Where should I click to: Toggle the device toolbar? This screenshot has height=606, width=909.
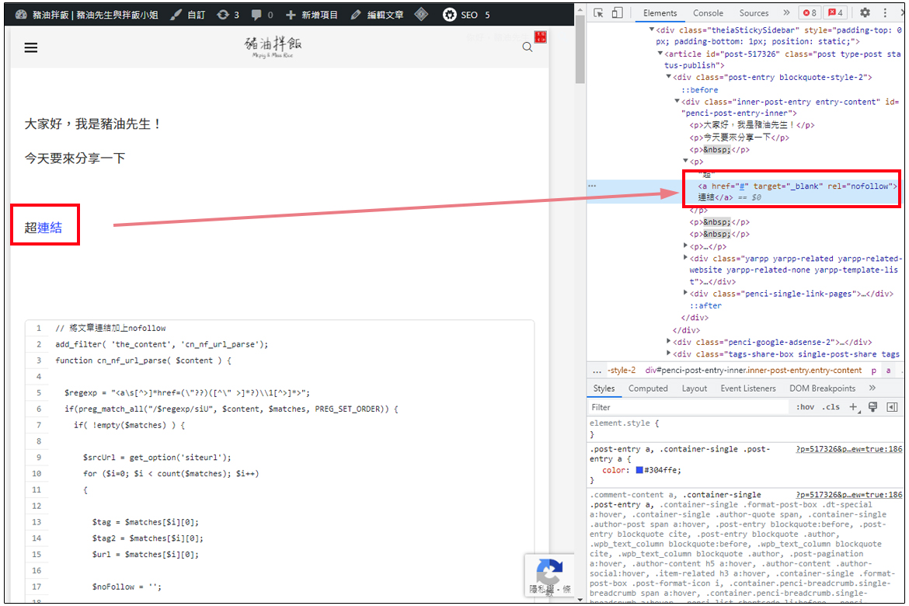[618, 12]
